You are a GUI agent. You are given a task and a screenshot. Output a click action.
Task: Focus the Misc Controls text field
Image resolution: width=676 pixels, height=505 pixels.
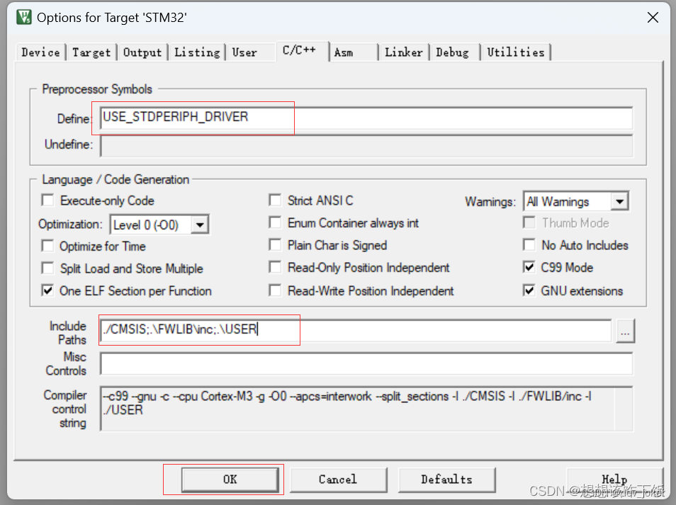pos(366,363)
